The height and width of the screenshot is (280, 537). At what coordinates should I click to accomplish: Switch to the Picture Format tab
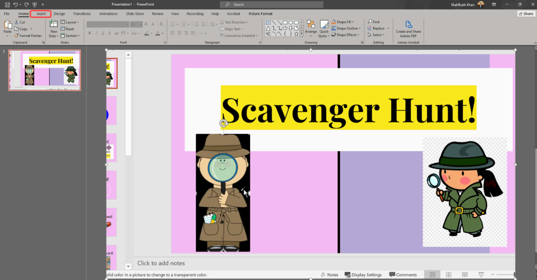point(260,14)
